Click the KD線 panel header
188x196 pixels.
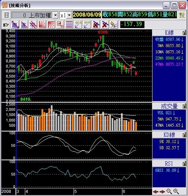pos(169,135)
